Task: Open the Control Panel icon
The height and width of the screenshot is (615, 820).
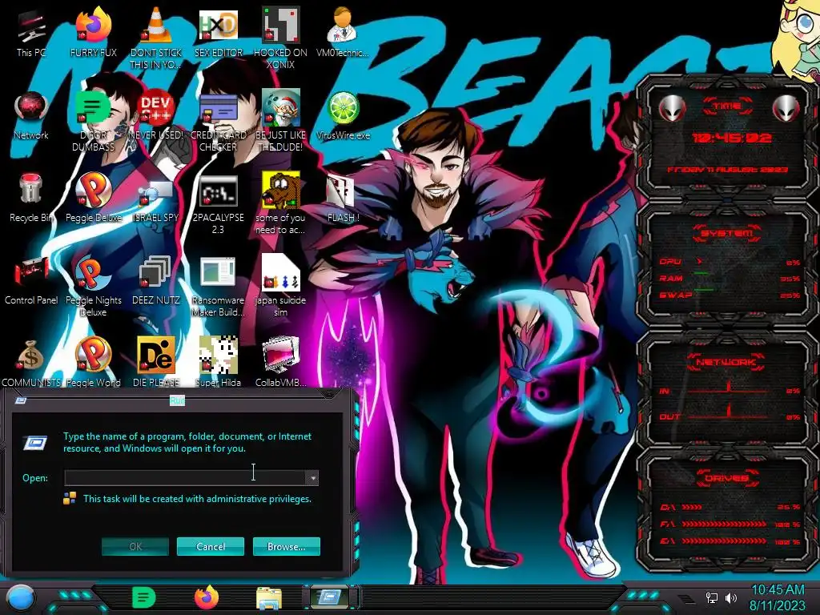Action: pyautogui.click(x=31, y=280)
